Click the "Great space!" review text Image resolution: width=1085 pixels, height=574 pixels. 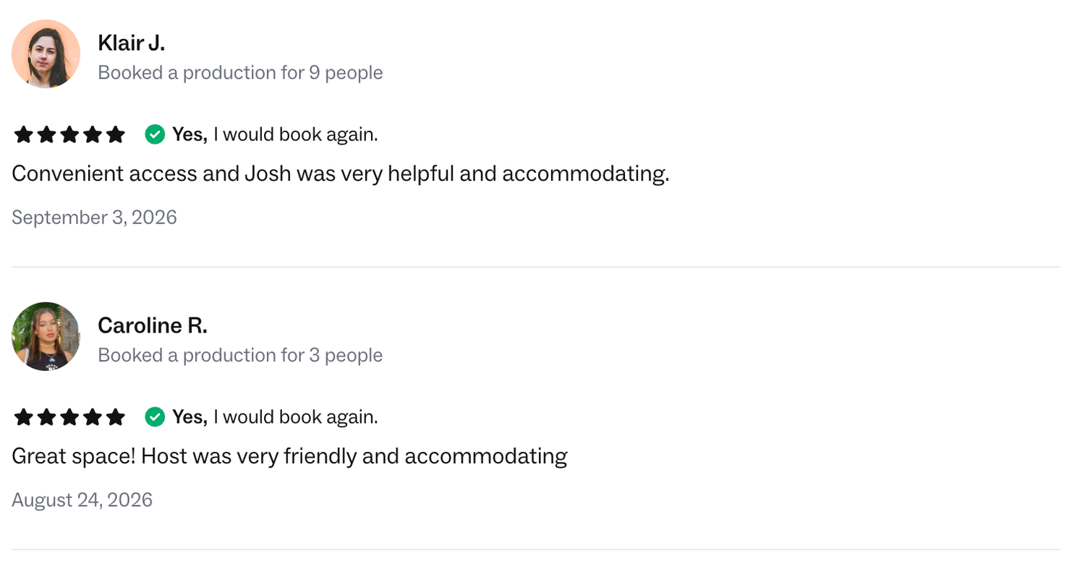coord(289,456)
